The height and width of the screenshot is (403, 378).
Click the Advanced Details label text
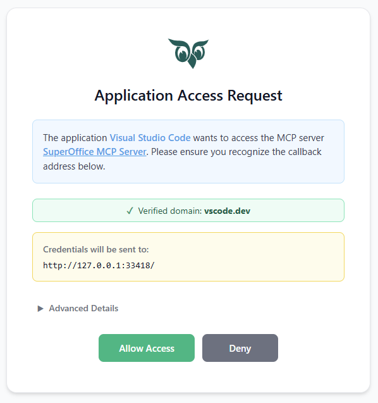[83, 308]
